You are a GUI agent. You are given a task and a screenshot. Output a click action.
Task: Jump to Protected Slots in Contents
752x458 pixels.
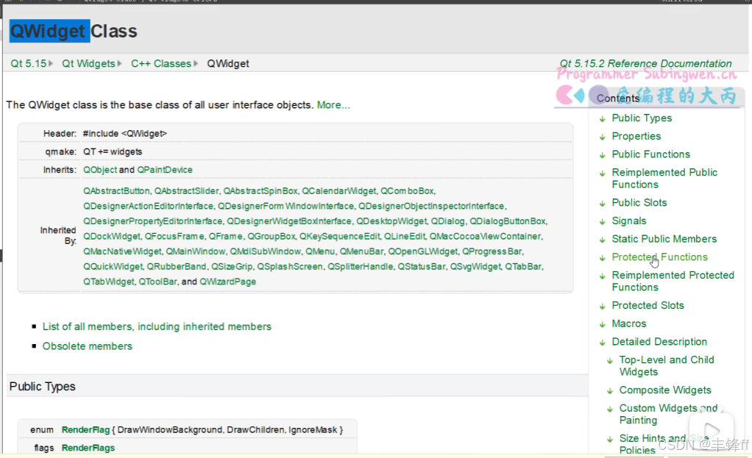tap(648, 306)
